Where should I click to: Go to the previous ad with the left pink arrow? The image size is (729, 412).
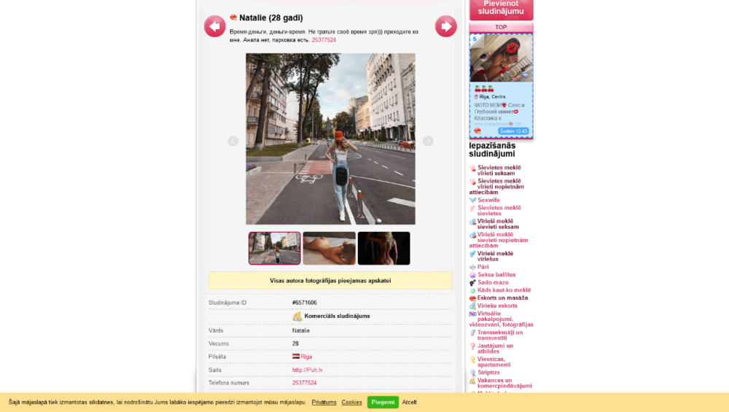point(214,26)
